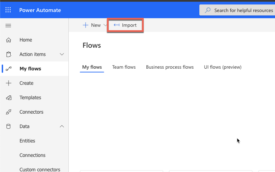Switch to Business process flows tab
The image size is (275, 172).
(x=170, y=67)
